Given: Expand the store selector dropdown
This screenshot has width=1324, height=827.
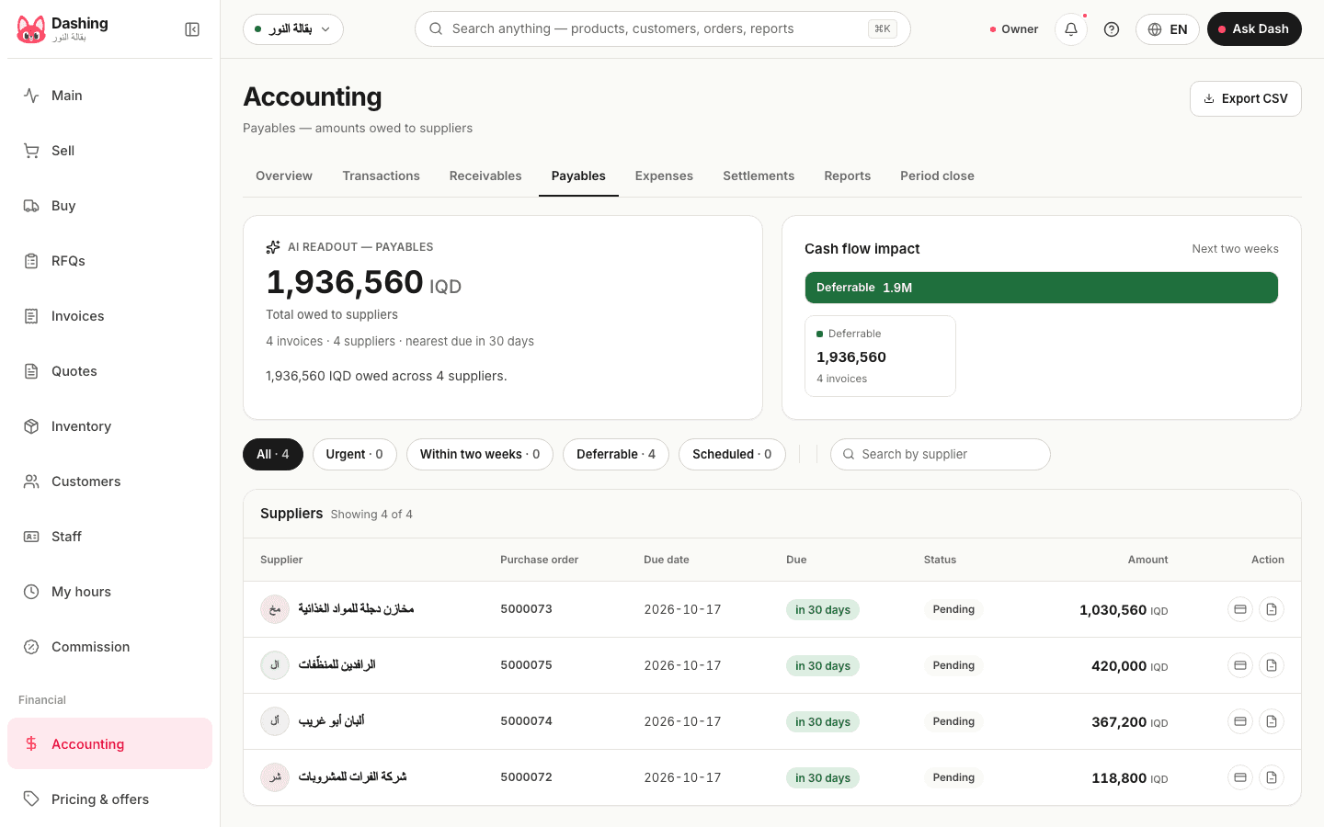Looking at the screenshot, I should [x=293, y=29].
